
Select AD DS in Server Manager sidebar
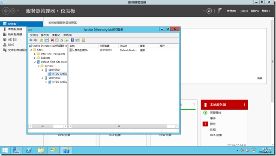(x=12, y=39)
